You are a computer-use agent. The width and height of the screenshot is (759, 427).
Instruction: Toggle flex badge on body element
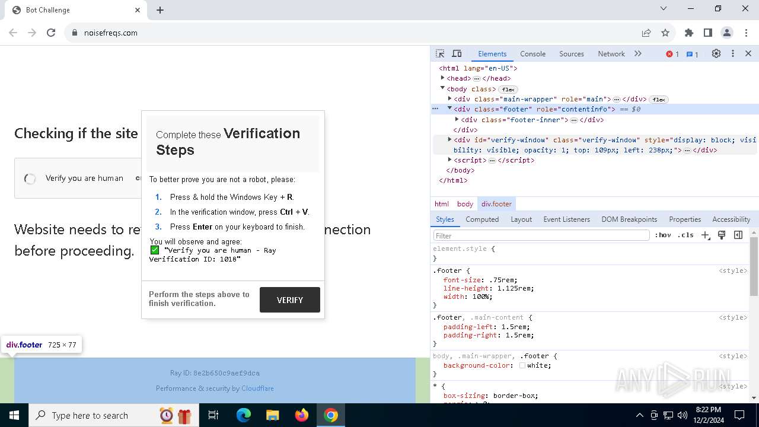pyautogui.click(x=508, y=90)
